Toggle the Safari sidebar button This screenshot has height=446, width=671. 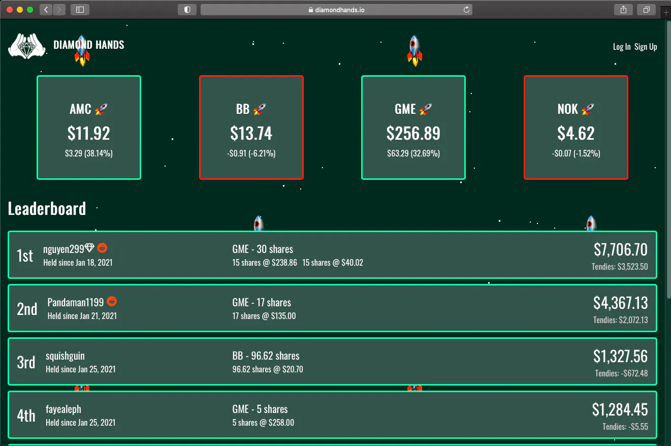point(80,10)
